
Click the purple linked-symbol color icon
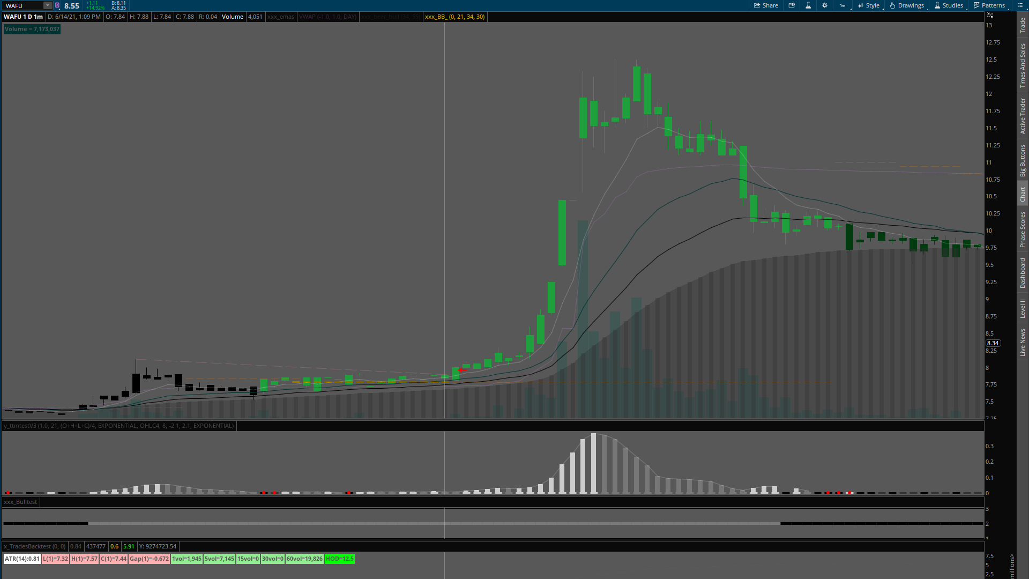(x=57, y=5)
